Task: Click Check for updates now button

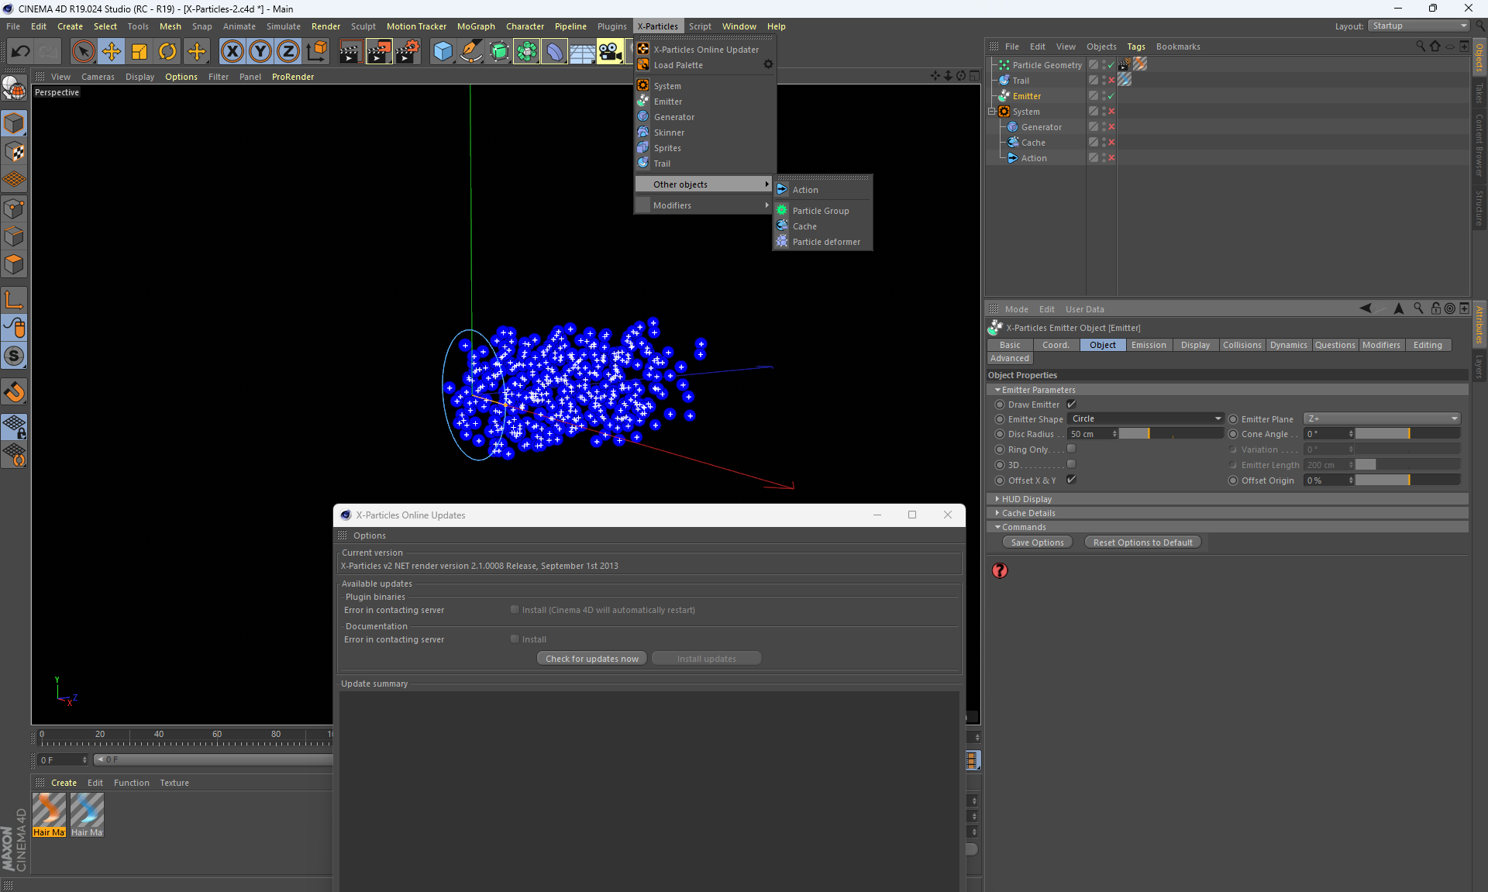Action: [x=591, y=659]
